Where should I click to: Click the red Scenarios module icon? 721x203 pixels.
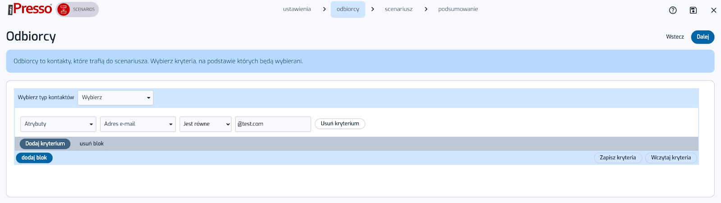[x=64, y=9]
